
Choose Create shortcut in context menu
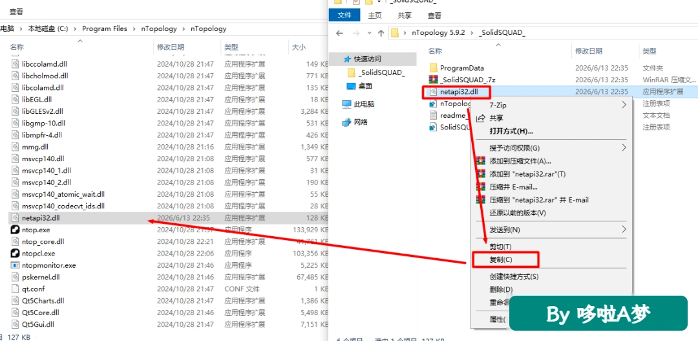pyautogui.click(x=514, y=276)
